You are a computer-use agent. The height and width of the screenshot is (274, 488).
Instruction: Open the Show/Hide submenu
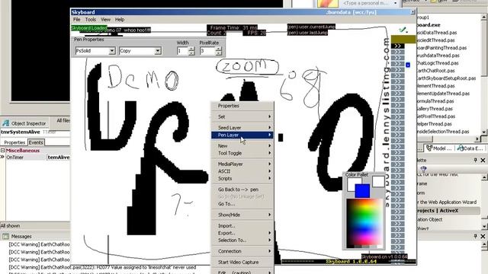(x=242, y=215)
